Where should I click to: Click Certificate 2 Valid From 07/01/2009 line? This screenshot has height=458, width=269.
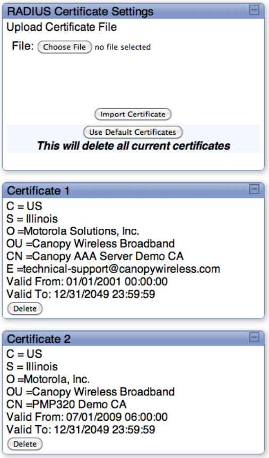87,417
